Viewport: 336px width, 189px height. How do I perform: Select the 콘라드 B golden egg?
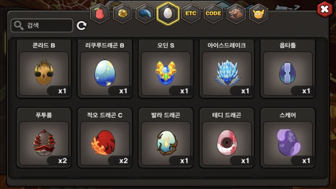[x=44, y=69]
